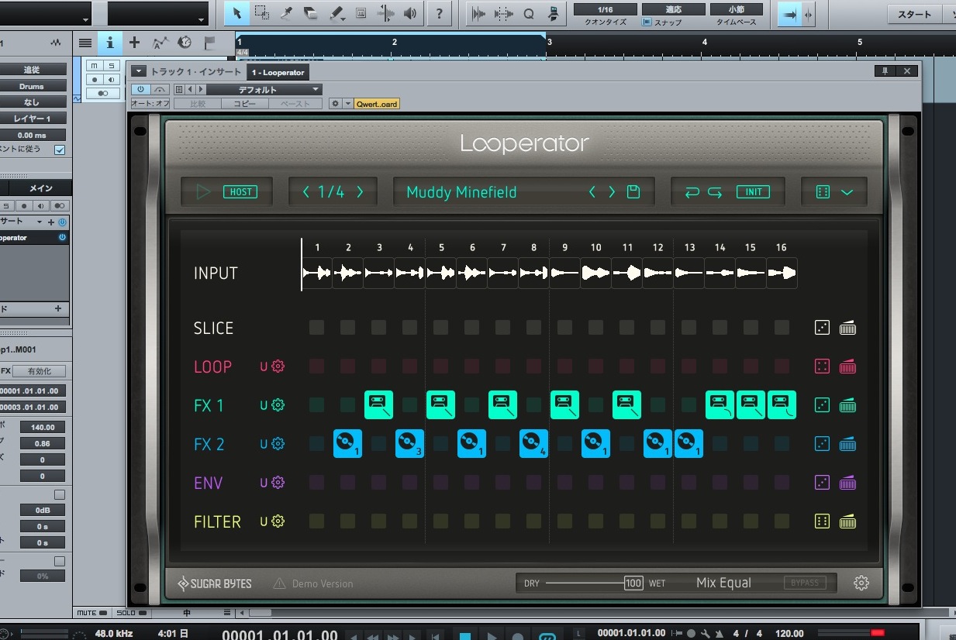Click the 140.00 tempo field

(43, 427)
